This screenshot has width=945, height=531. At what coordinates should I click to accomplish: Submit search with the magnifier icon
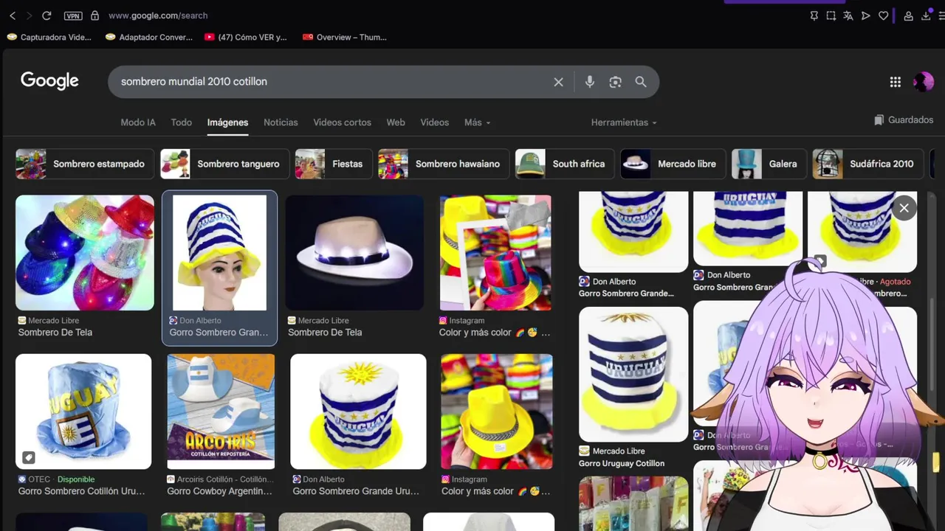641,82
